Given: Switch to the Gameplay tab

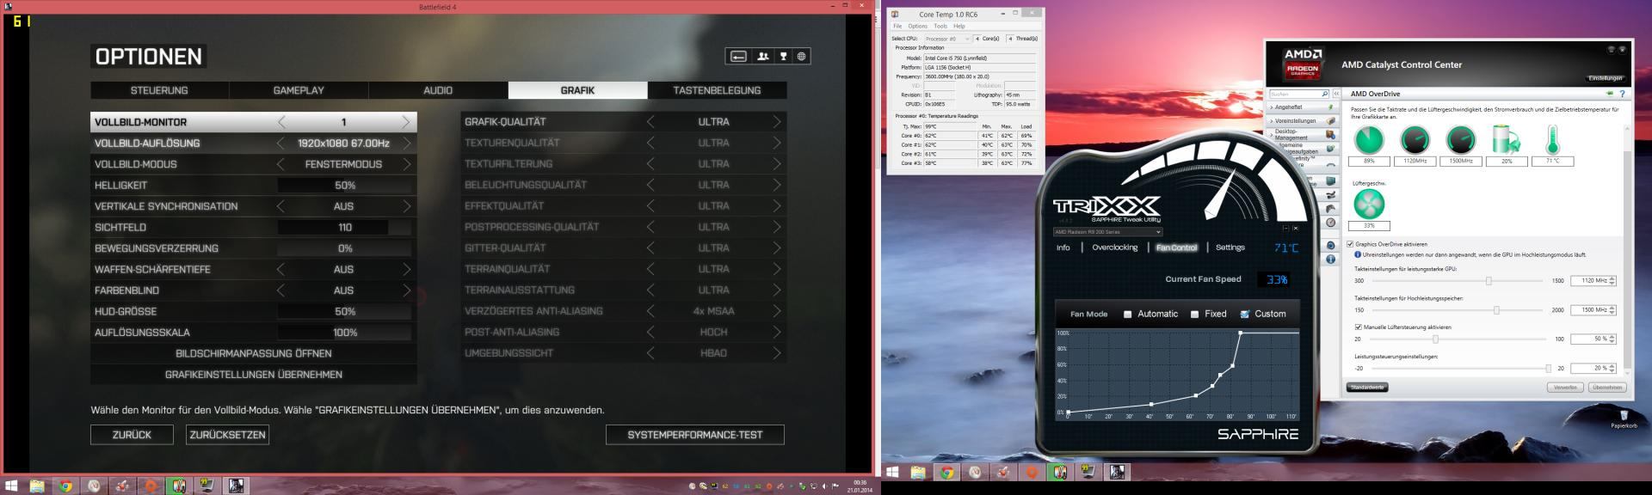Looking at the screenshot, I should pos(299,90).
